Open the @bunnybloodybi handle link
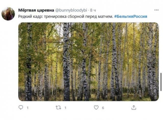This screenshot has width=163, height=120. (x=71, y=10)
